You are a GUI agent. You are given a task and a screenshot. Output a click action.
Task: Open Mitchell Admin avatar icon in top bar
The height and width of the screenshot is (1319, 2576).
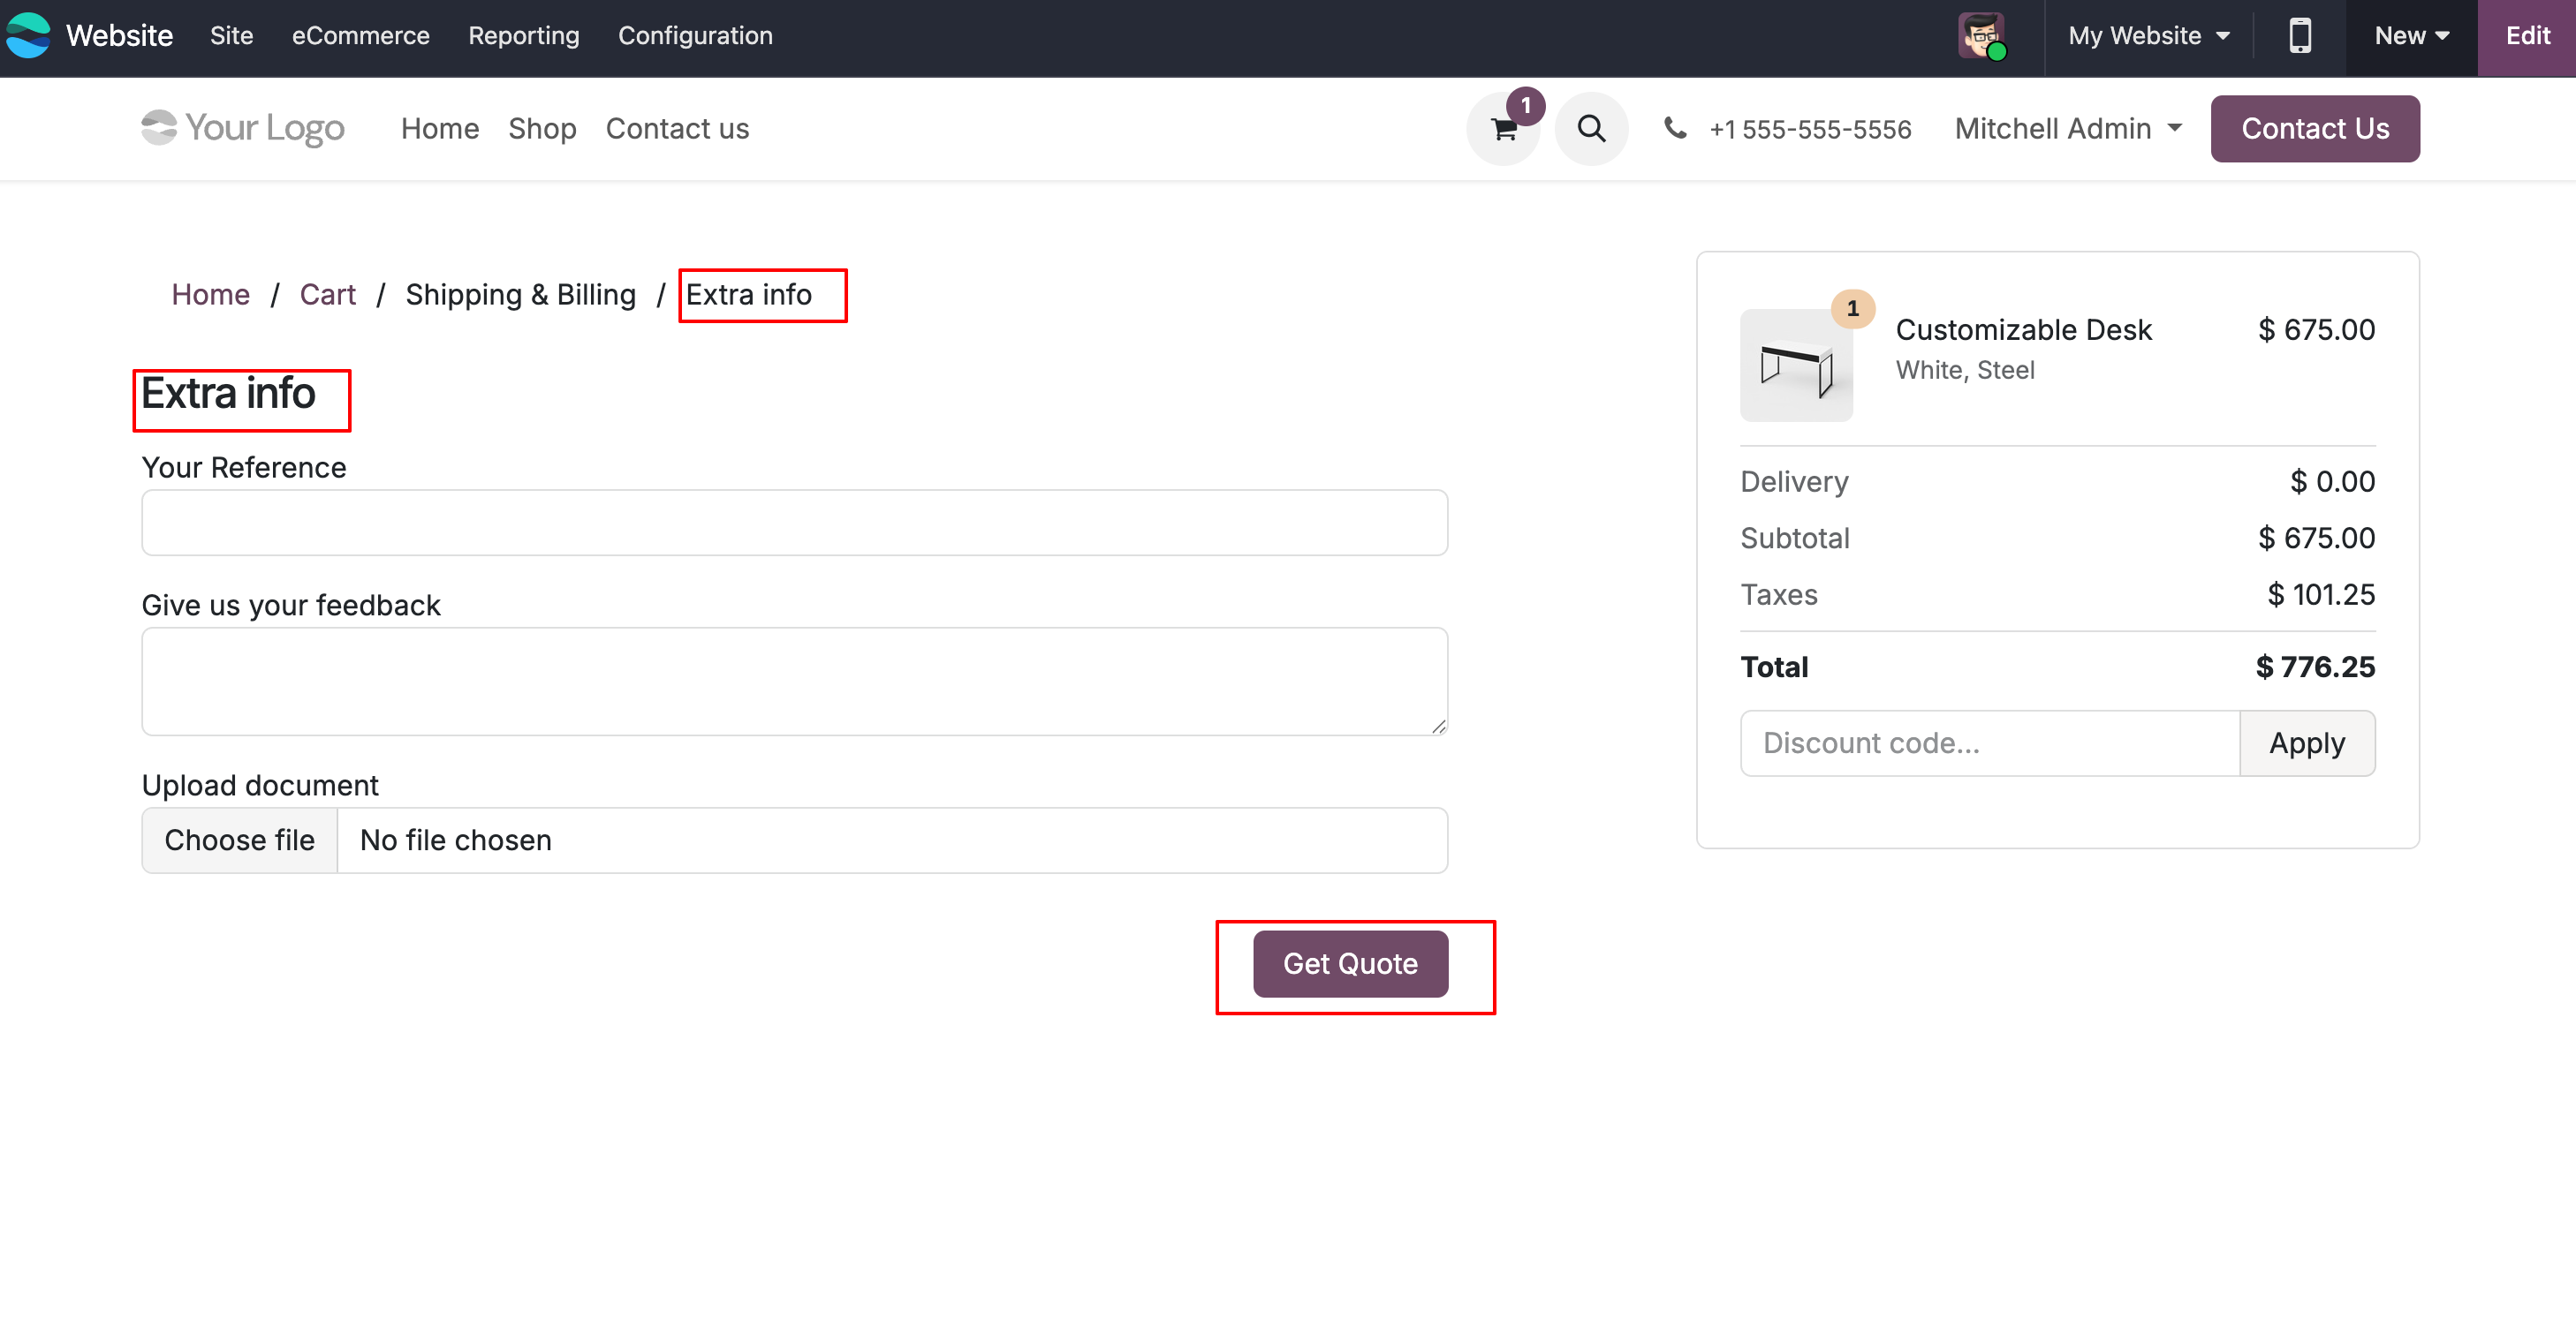coord(1981,37)
